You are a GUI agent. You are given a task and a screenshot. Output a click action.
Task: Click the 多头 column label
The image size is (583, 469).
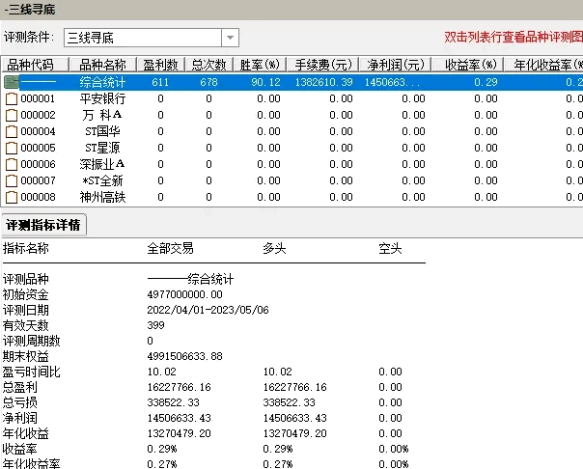[x=274, y=248]
